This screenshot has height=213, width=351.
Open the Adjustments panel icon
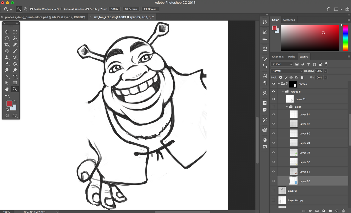265,140
